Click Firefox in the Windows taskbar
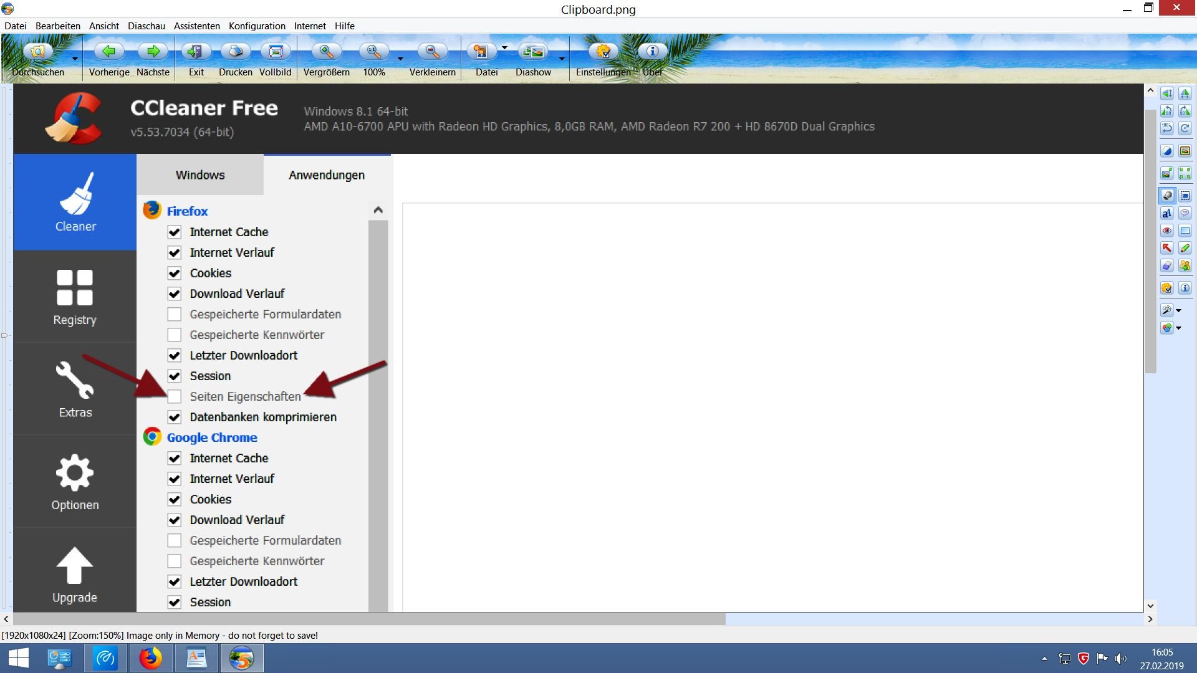Image resolution: width=1197 pixels, height=673 pixels. pos(150,659)
